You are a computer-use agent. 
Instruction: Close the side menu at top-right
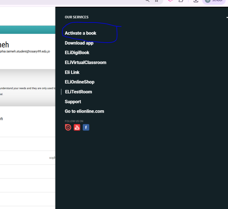[x=227, y=18]
